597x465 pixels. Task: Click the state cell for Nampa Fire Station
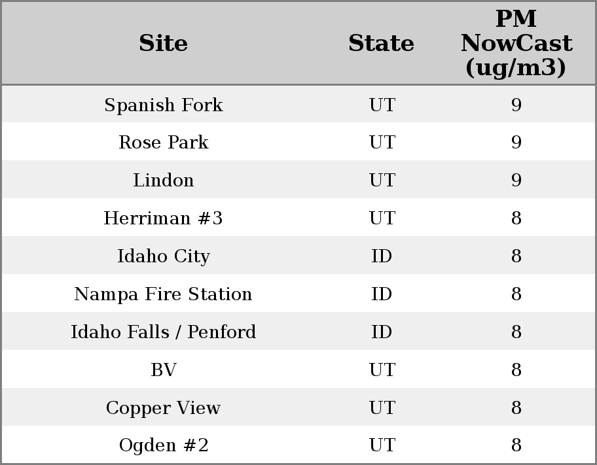click(382, 294)
